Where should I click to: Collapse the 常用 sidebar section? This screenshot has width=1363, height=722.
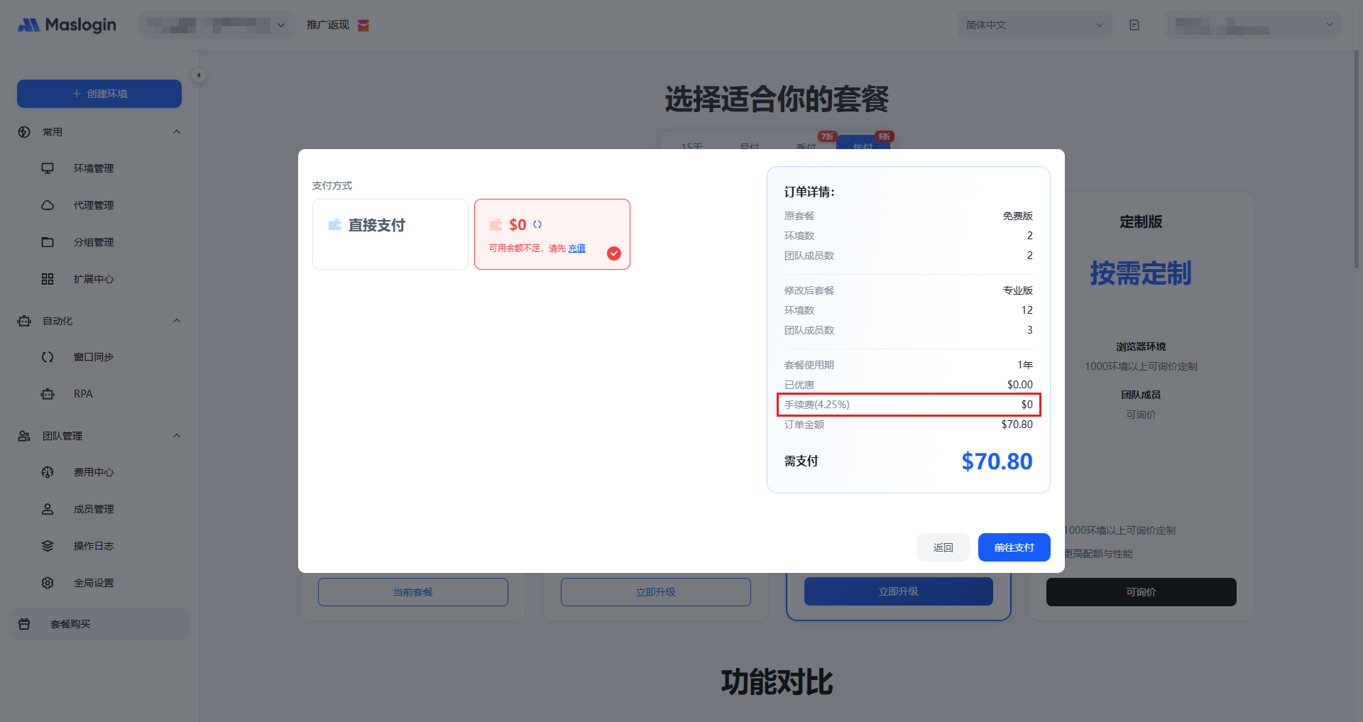[x=177, y=132]
